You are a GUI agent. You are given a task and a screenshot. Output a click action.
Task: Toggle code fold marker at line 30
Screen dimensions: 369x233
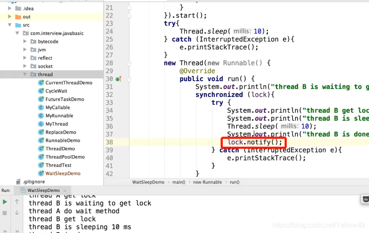[129, 79]
